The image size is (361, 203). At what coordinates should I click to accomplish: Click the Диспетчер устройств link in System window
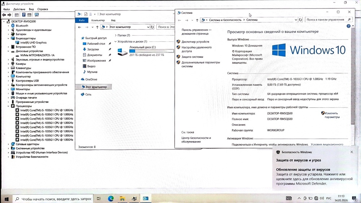[195, 42]
